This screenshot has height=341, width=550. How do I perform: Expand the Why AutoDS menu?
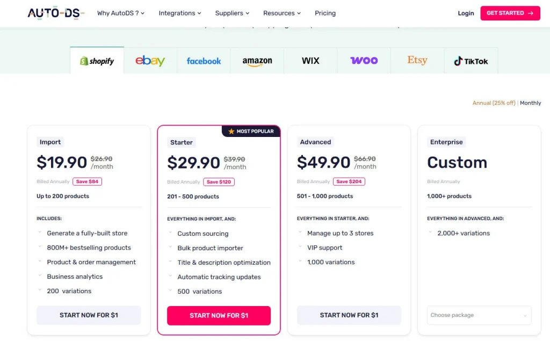[x=120, y=13]
